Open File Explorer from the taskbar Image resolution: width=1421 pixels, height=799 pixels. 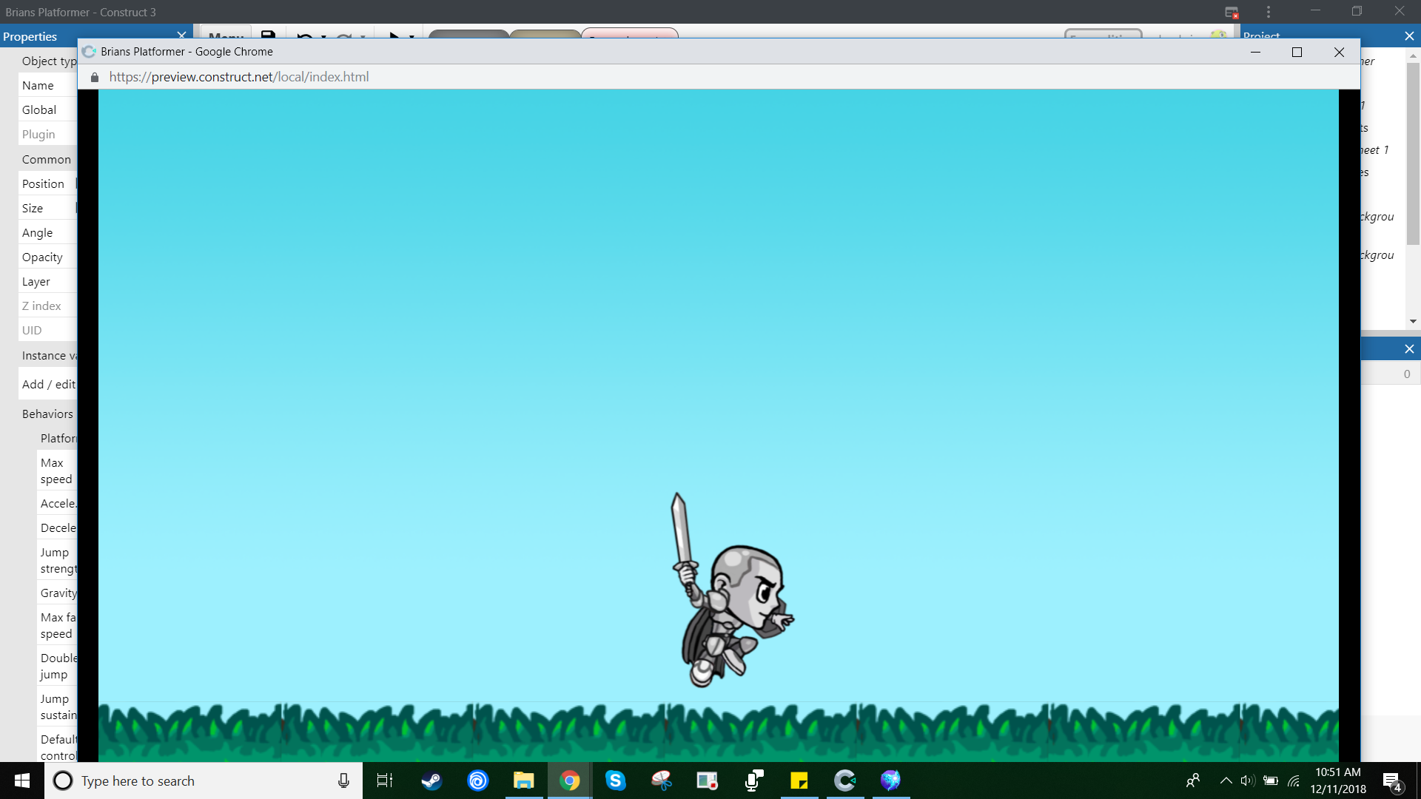pyautogui.click(x=524, y=781)
